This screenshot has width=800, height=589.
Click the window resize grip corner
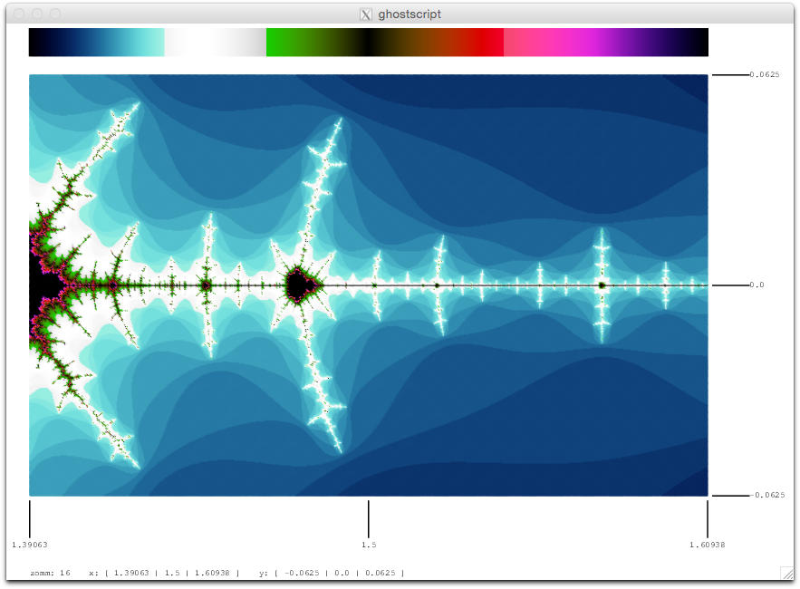point(787,573)
